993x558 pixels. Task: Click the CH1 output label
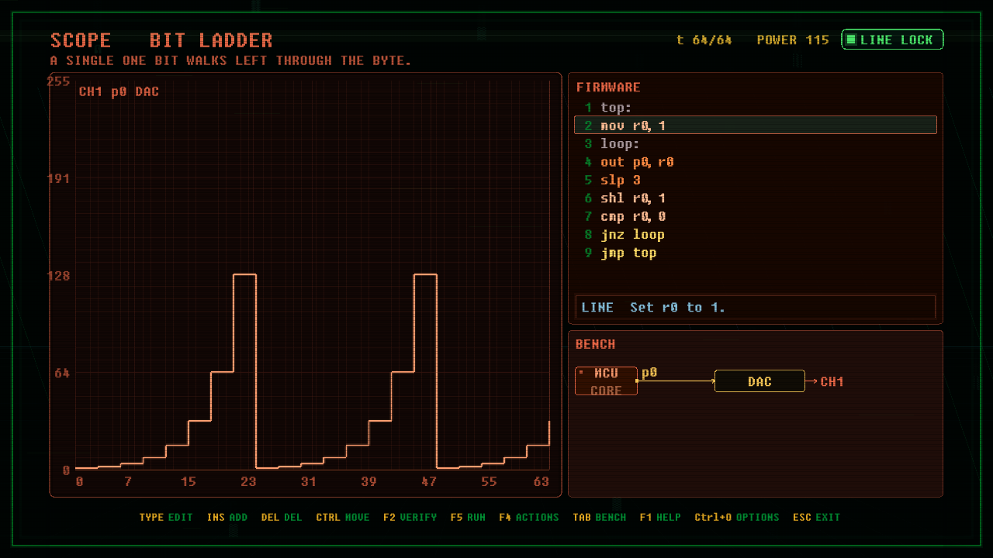tap(832, 381)
